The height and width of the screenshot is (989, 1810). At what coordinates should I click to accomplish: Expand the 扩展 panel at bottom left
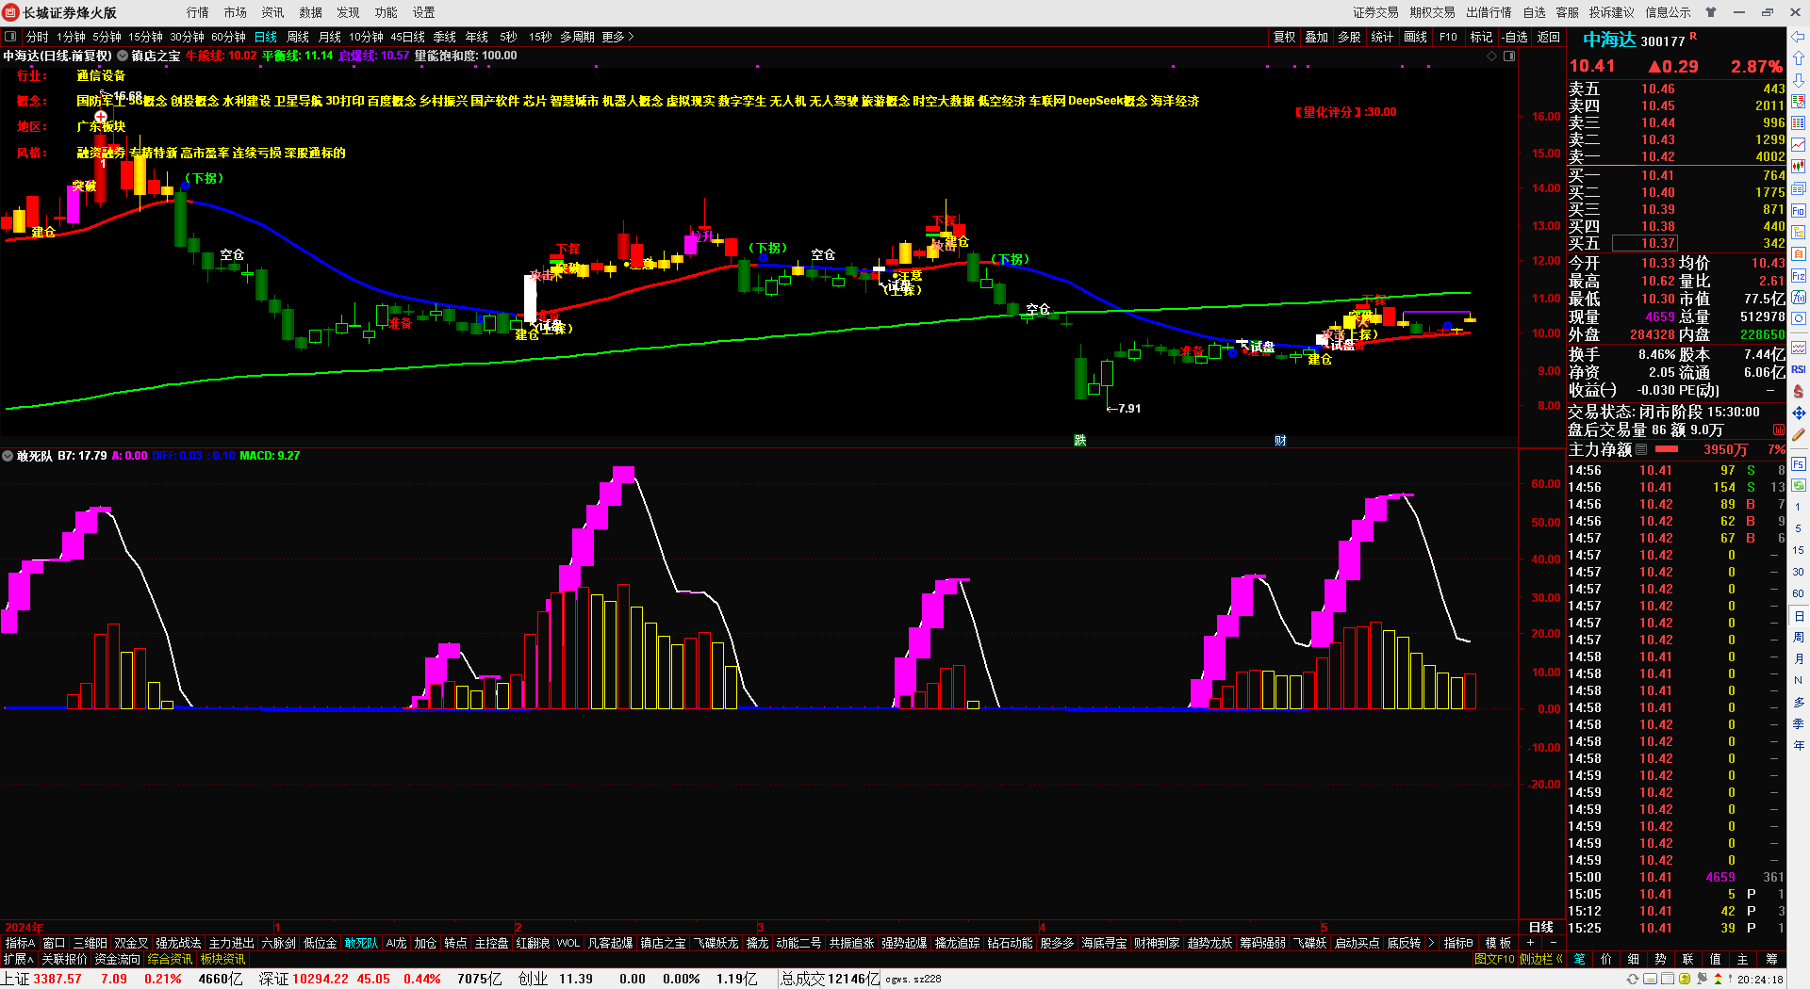(19, 959)
